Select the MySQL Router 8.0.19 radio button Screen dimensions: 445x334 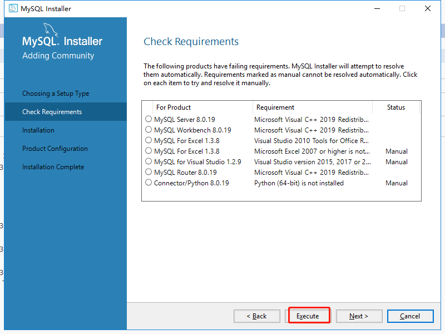(x=149, y=172)
